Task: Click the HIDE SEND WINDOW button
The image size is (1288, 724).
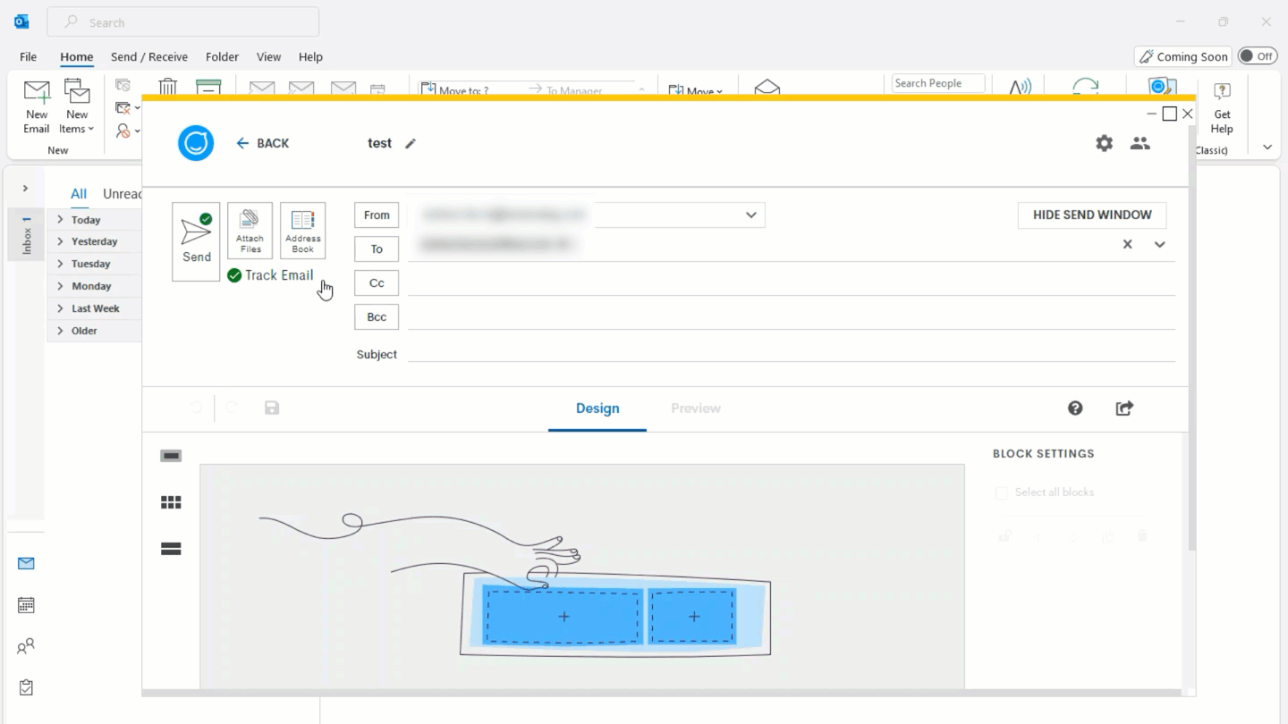Action: click(x=1091, y=215)
